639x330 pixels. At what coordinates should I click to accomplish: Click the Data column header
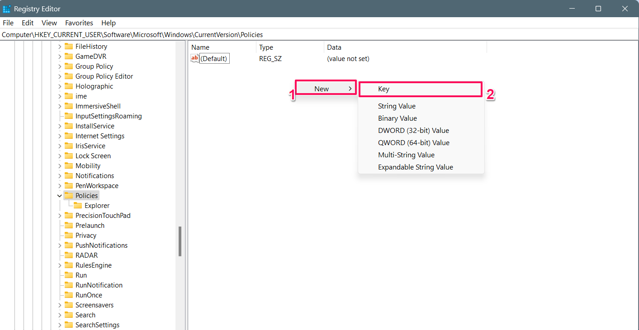(406, 47)
